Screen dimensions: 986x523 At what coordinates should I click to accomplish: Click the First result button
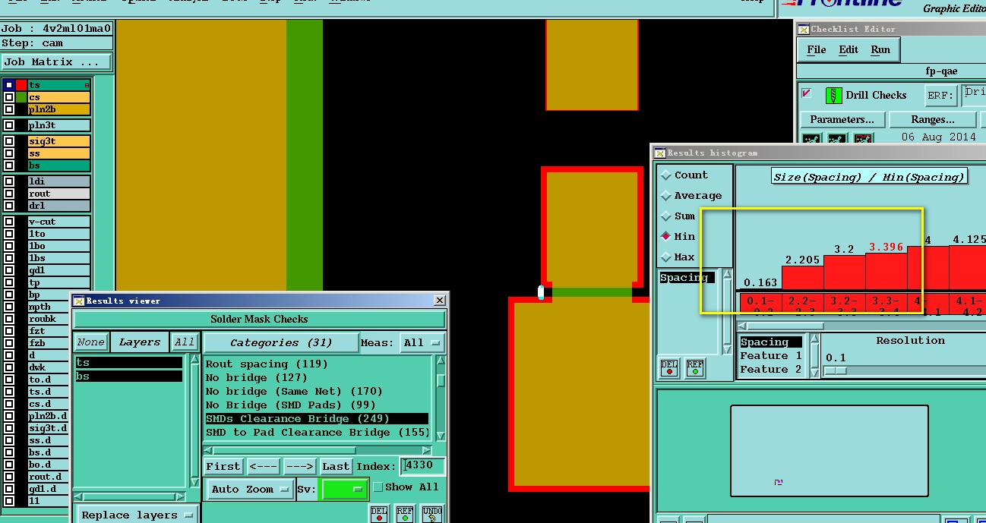pyautogui.click(x=223, y=467)
